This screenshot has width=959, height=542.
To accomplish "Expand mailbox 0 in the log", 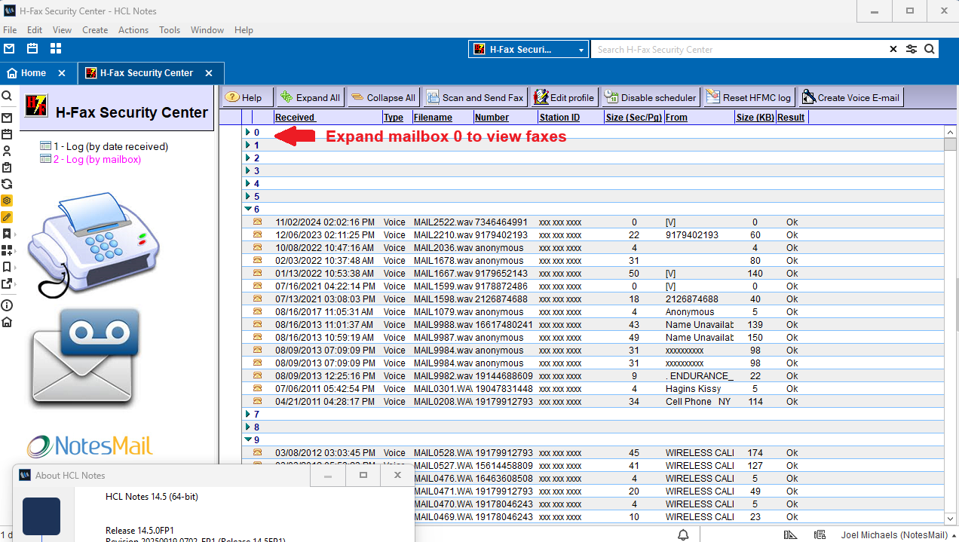I will coord(247,132).
